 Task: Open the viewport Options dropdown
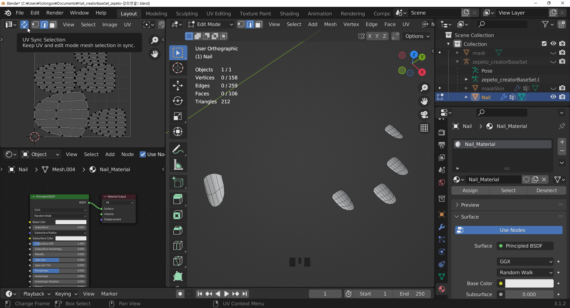point(417,36)
